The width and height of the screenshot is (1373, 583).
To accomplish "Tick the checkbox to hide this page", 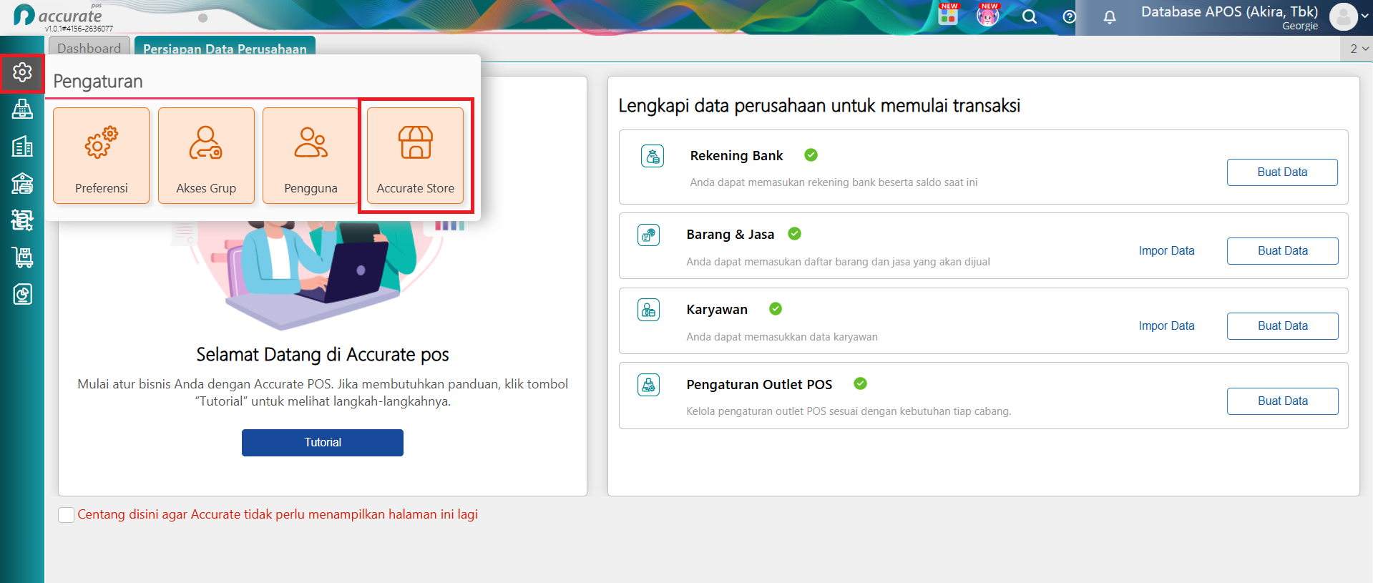I will (x=66, y=515).
